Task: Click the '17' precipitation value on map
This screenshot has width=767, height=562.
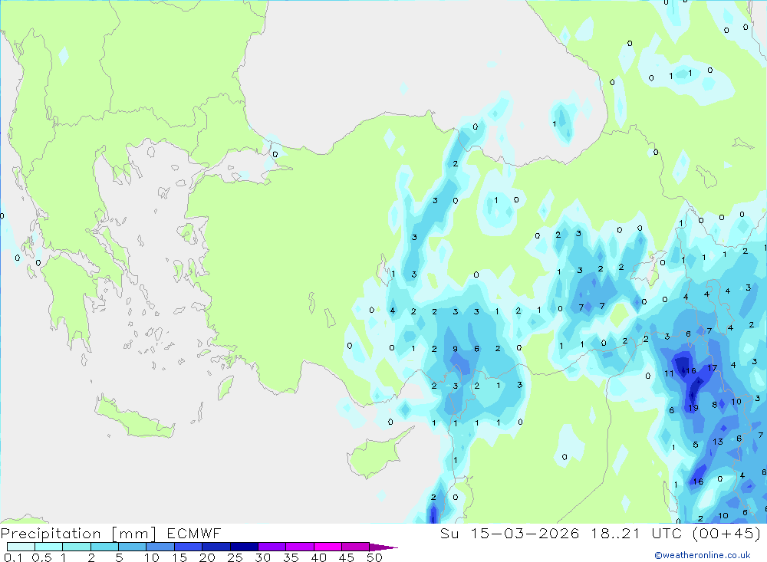Action: pos(713,368)
